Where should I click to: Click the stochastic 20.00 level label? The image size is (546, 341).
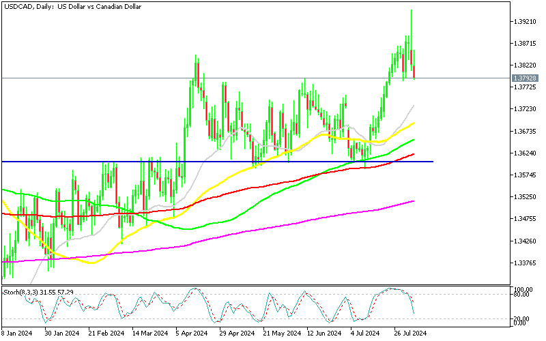tap(522, 318)
